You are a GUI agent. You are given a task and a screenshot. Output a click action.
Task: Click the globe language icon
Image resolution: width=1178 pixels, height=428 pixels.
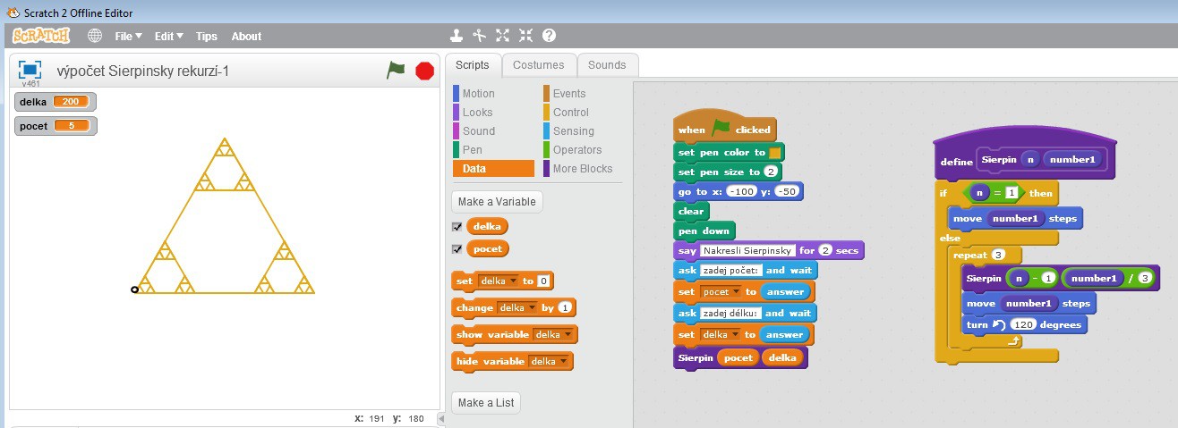coord(95,36)
